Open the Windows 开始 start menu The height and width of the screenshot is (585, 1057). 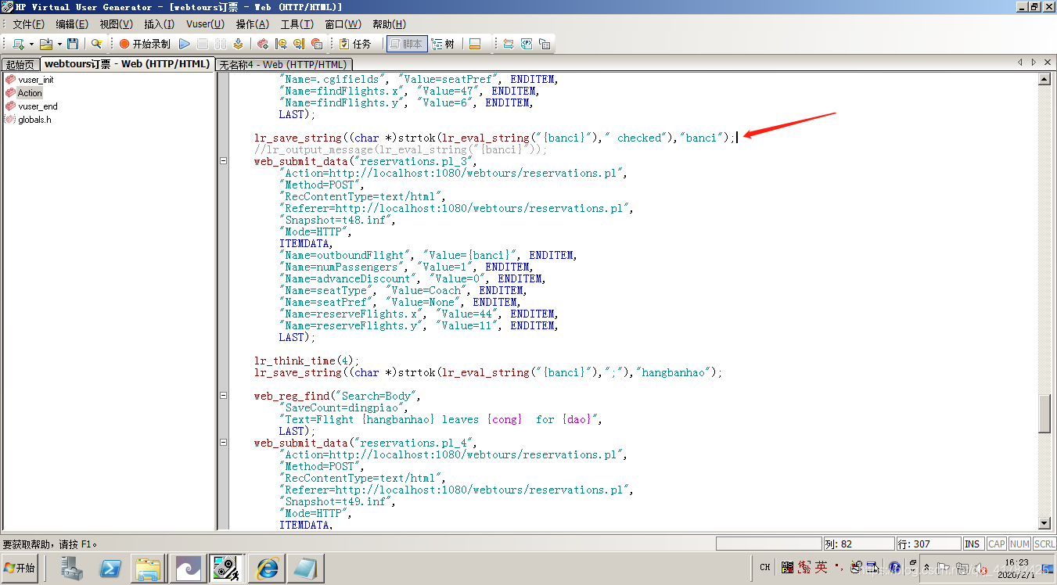[x=20, y=568]
